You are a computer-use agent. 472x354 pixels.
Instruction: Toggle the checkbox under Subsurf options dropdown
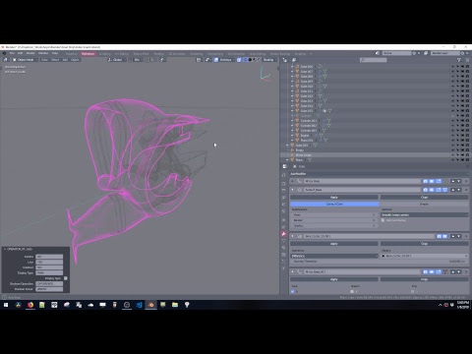(x=383, y=220)
